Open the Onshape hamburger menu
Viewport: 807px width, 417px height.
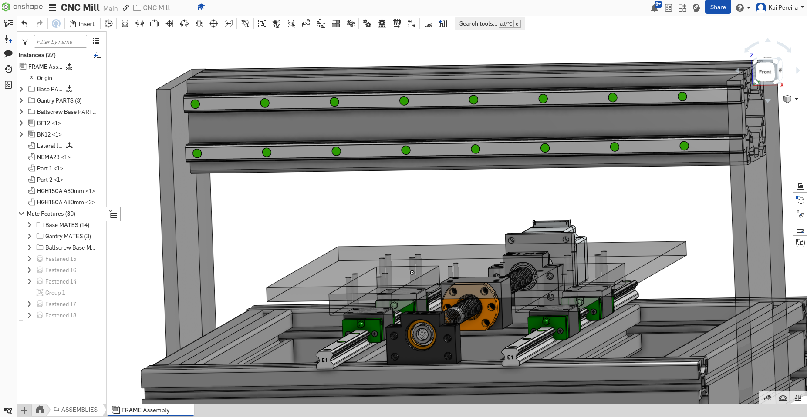point(52,7)
